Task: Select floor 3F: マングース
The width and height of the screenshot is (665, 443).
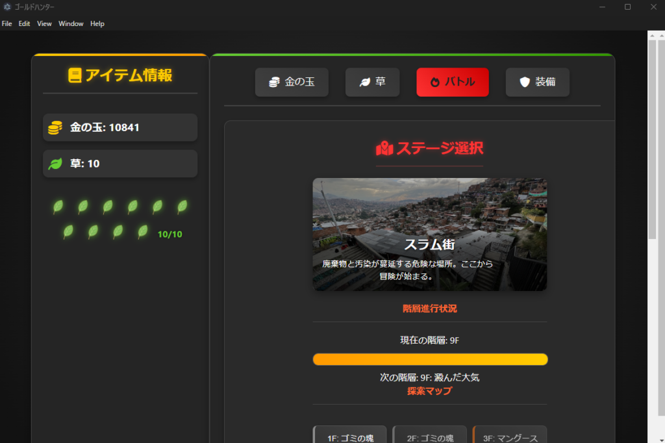Action: pyautogui.click(x=510, y=435)
